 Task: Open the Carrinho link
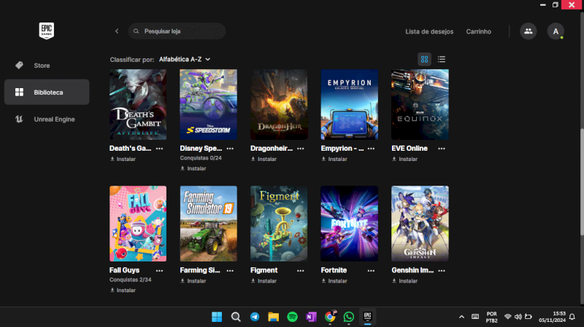(x=478, y=31)
